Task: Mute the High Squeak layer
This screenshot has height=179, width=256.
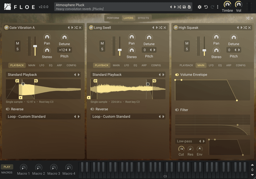Action: click(187, 43)
